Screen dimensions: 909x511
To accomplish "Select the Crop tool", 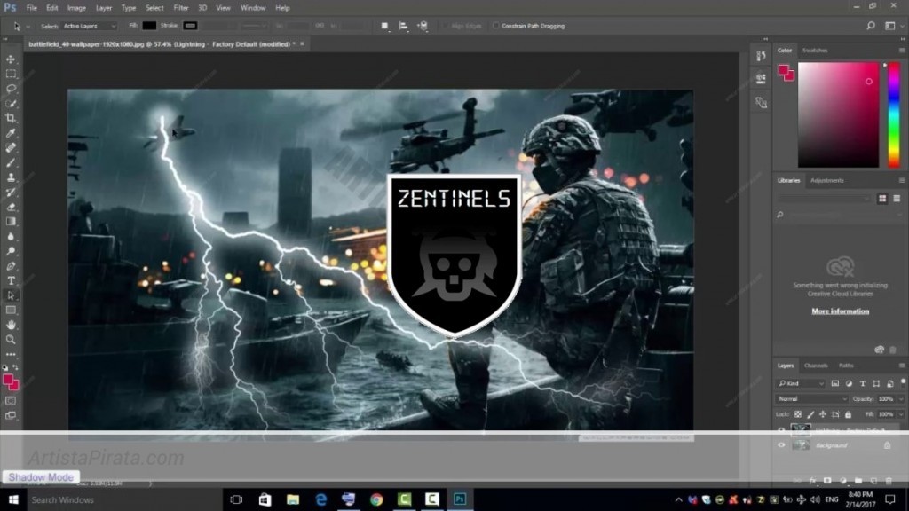I will coord(11,118).
